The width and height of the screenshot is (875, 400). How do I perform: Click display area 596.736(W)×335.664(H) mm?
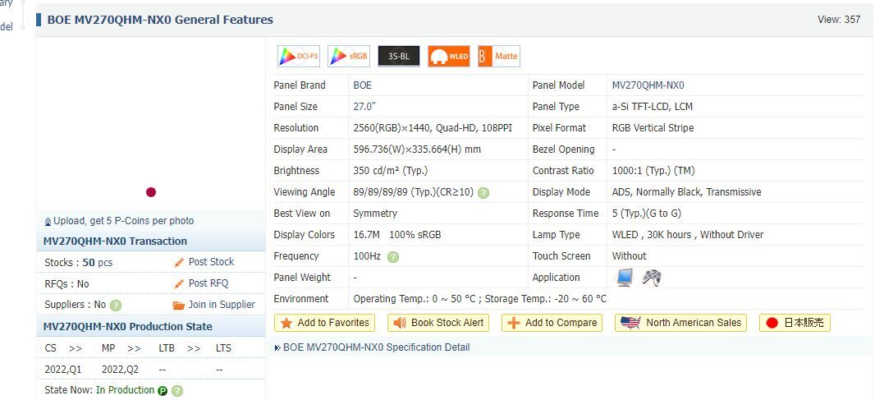pyautogui.click(x=417, y=149)
